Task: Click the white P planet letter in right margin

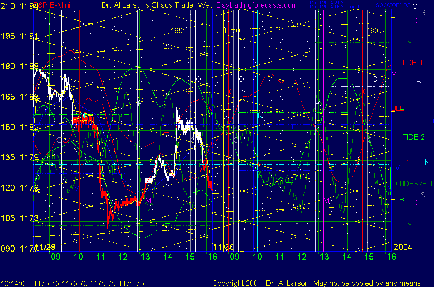Action: [x=419, y=84]
